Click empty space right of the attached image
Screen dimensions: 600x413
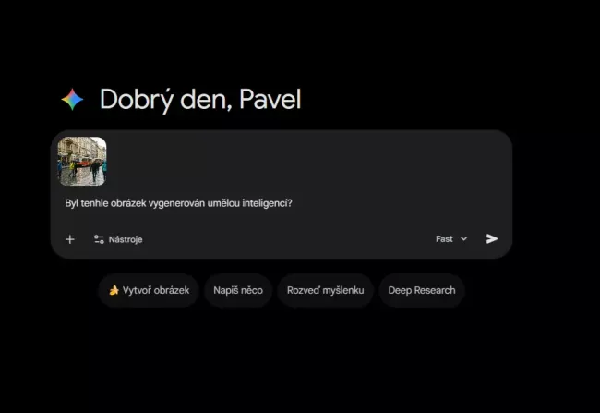306,162
